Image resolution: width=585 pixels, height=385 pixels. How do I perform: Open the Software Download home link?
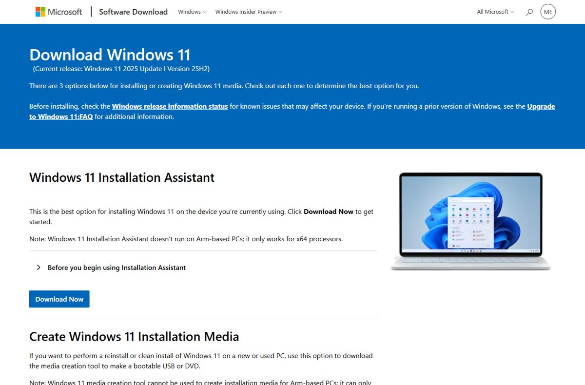133,12
